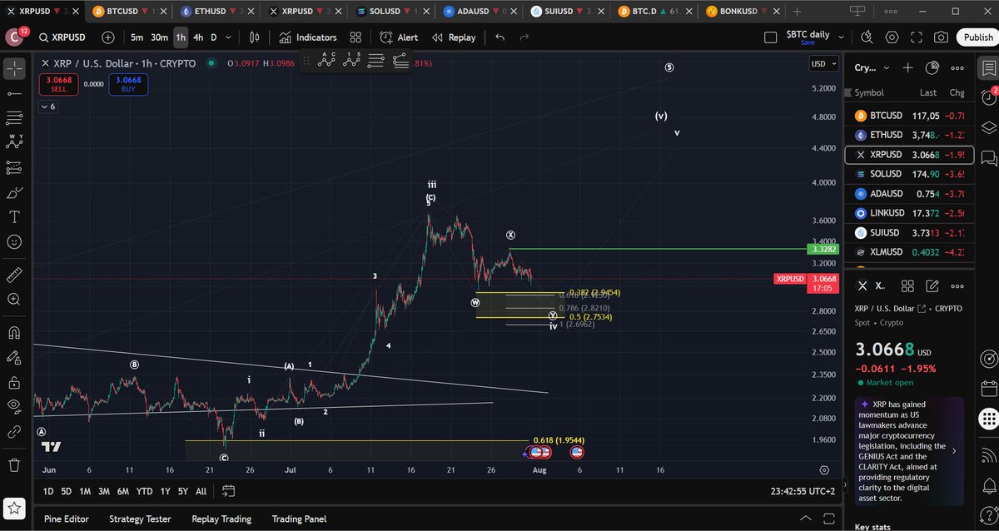The width and height of the screenshot is (999, 531).
Task: Open the trend line drawing tools
Action: 14,95
